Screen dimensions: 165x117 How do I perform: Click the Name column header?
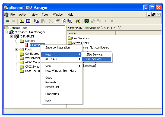coord(91,33)
